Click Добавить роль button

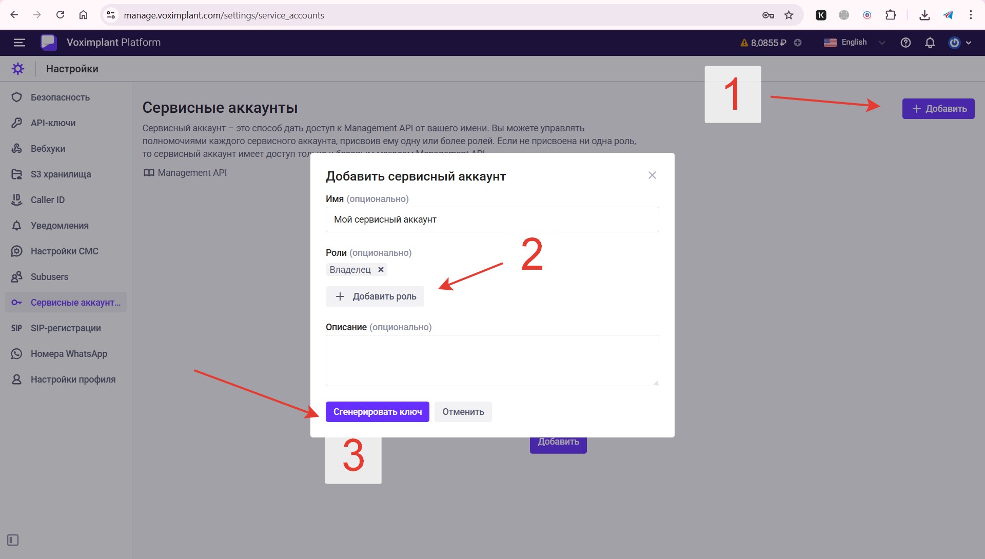(x=375, y=296)
